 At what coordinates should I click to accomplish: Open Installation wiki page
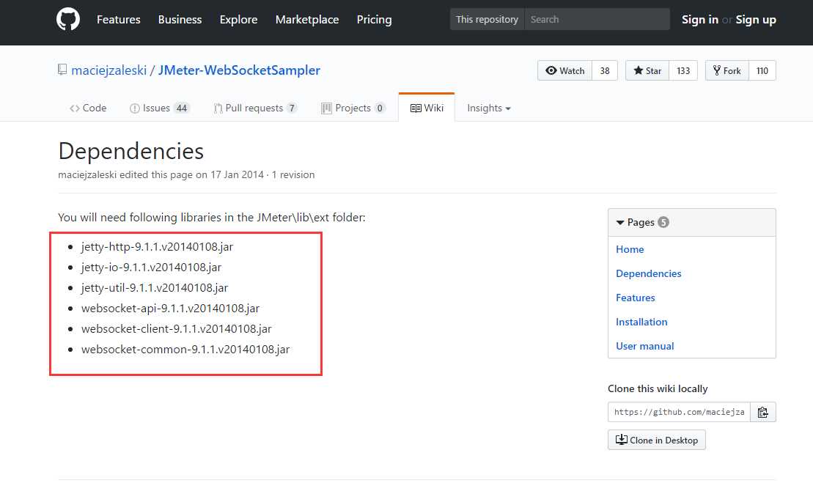641,322
